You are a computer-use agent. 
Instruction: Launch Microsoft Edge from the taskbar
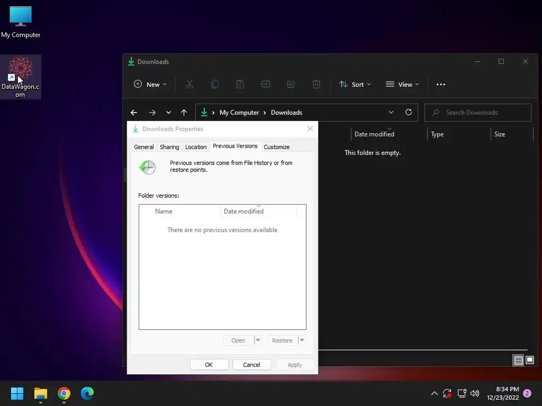point(87,393)
